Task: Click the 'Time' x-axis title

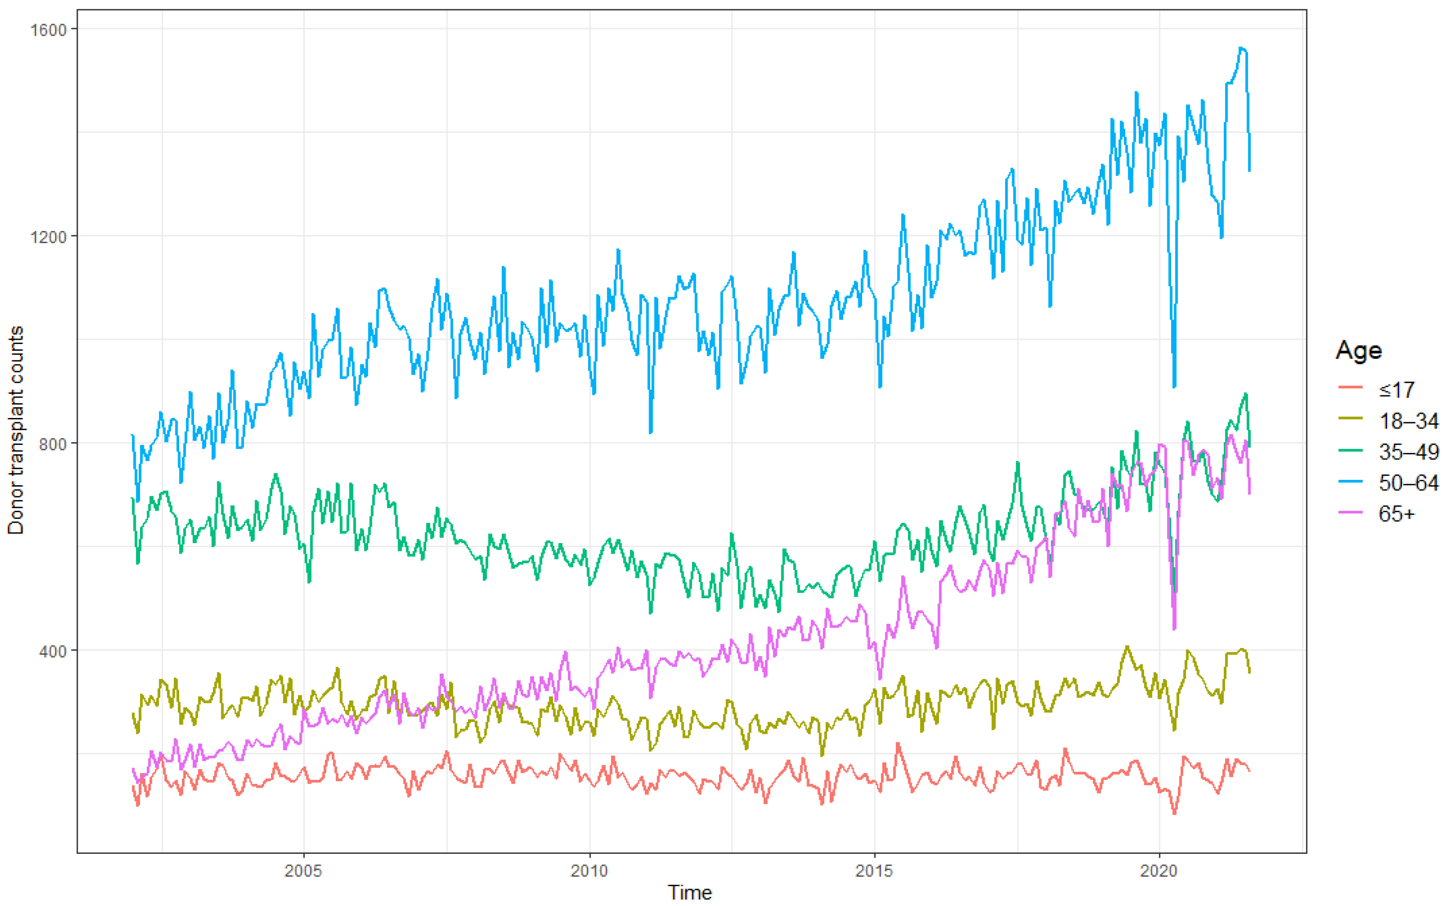Action: pos(690,892)
